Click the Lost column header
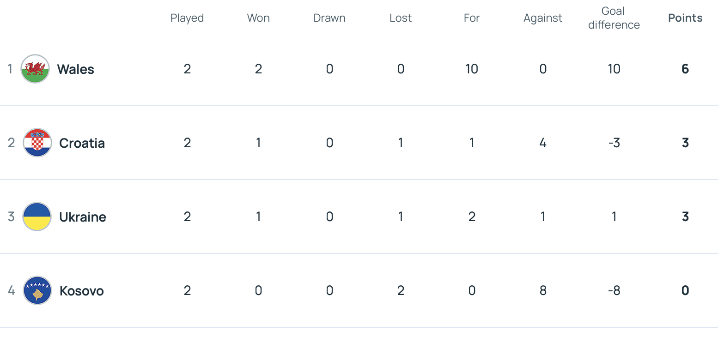 click(401, 18)
